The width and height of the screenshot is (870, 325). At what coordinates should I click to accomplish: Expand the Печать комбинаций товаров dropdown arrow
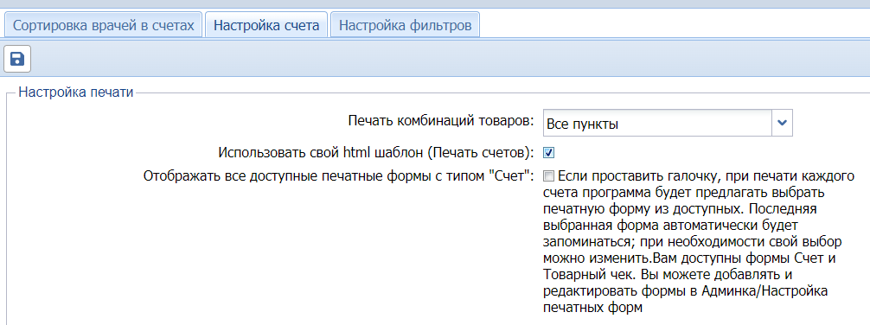(783, 123)
